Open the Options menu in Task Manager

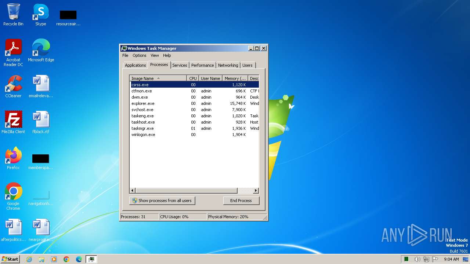point(140,55)
